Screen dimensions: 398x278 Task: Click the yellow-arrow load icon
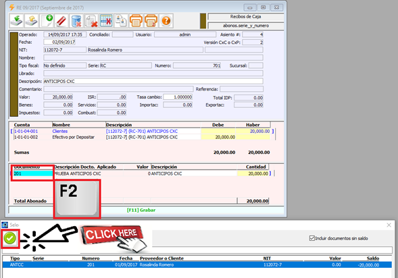(31, 21)
